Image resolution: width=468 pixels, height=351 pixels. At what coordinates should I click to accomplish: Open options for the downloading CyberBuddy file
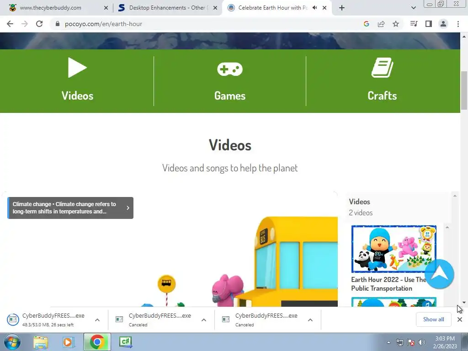(97, 319)
